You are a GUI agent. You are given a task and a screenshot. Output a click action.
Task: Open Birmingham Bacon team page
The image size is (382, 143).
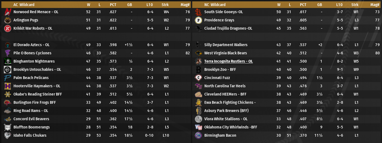[220, 136]
